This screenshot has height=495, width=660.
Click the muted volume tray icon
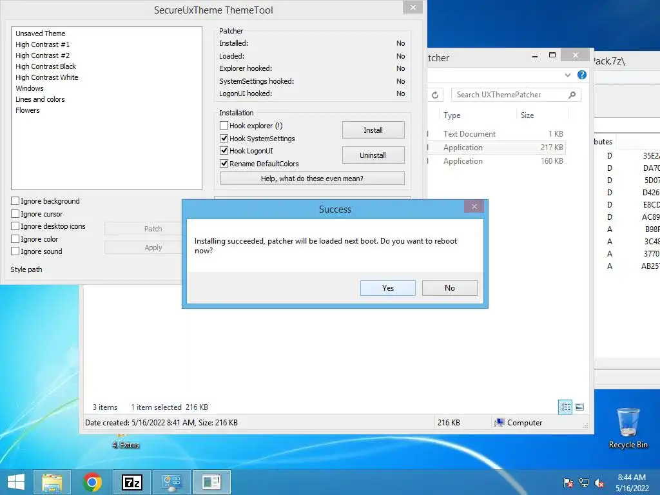click(599, 482)
